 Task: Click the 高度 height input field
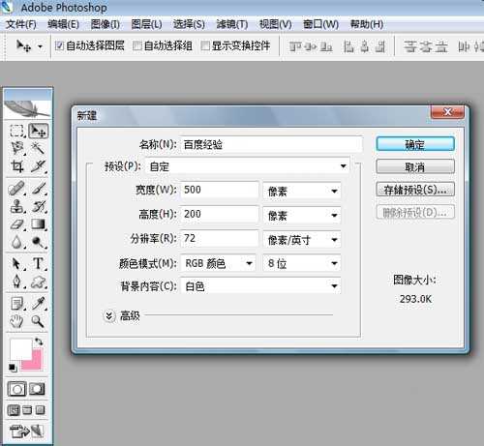220,214
